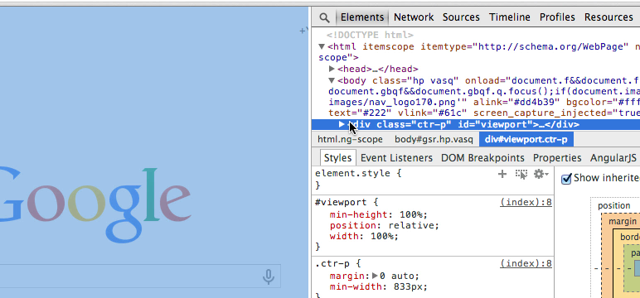Screen dimensions: 640x298
Task: Click the position: relative property
Action: (x=385, y=225)
